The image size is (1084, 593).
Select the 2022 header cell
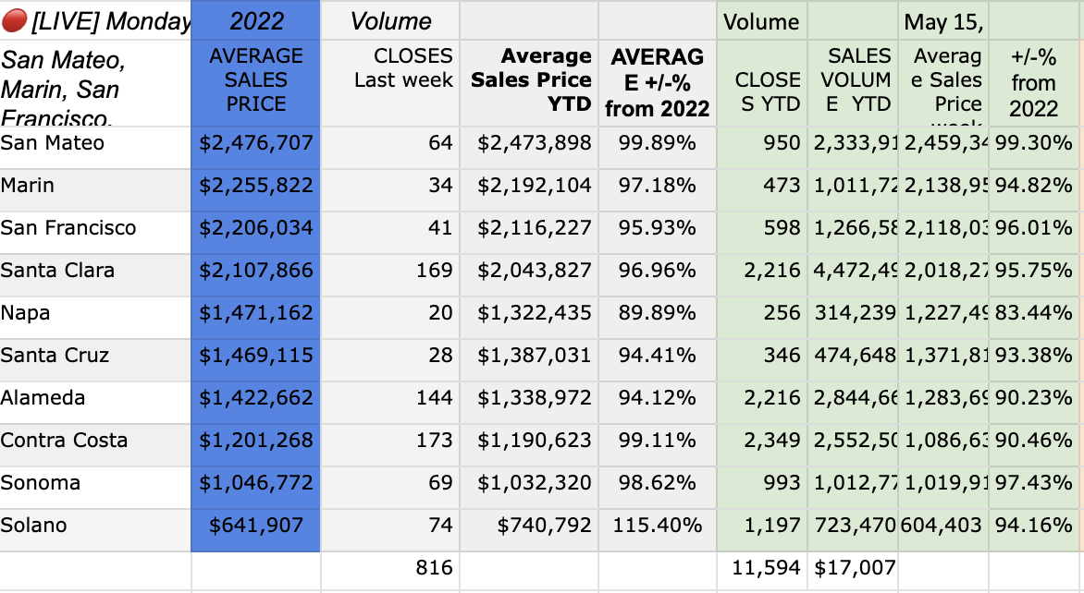(x=256, y=20)
